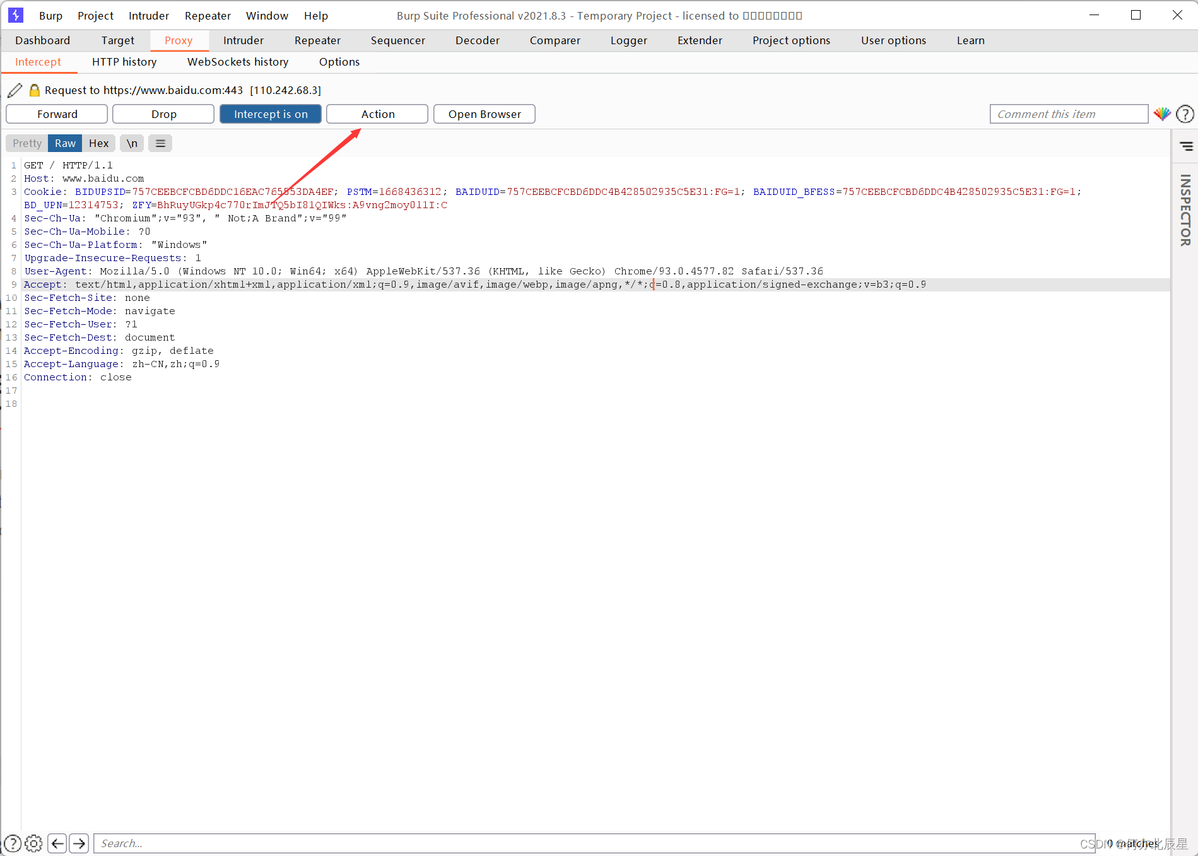The width and height of the screenshot is (1198, 856).
Task: Click the Forward button
Action: click(x=57, y=114)
